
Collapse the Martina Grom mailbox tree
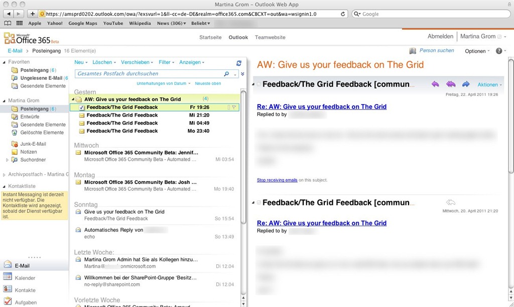coord(4,100)
